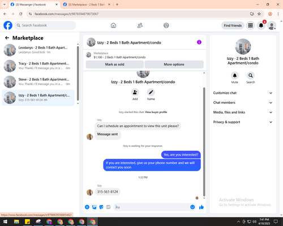Click the browser address bar
The image size is (283, 226).
tap(140, 14)
